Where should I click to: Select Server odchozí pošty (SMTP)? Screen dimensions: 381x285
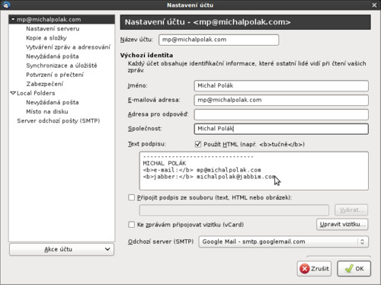point(59,120)
